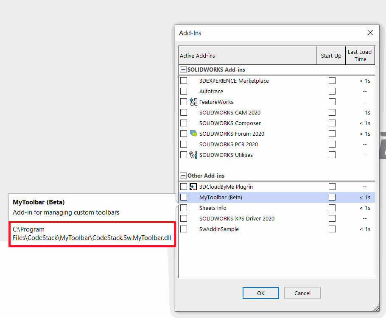Enable the 3DCloudByMe Plug-in active checkbox
Screen dimensions: 386x318
click(x=184, y=187)
